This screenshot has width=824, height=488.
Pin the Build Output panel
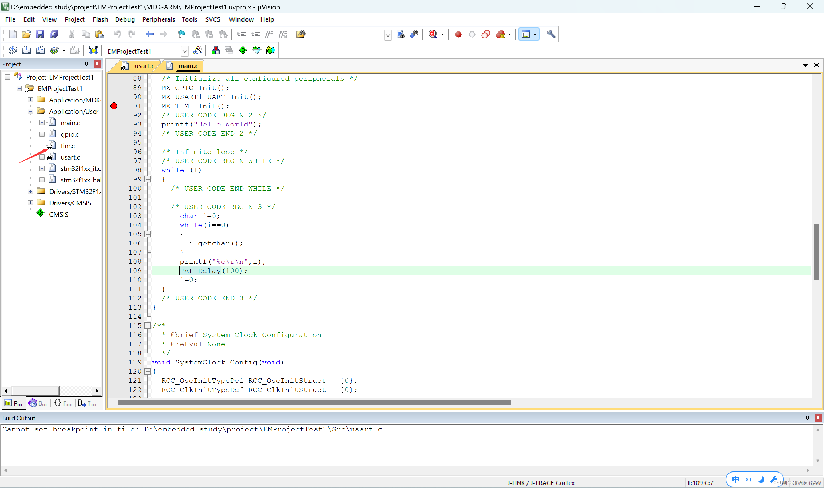(x=808, y=418)
